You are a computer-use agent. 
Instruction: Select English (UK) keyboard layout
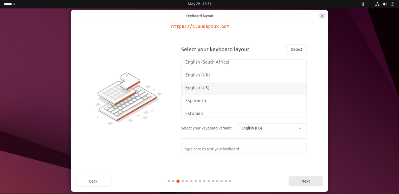(197, 75)
